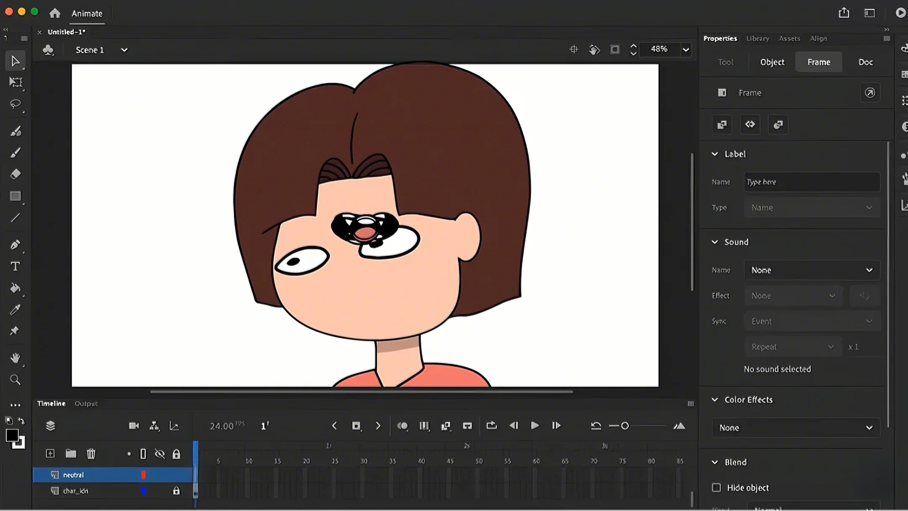Select the Eyedropper tool
Image resolution: width=908 pixels, height=511 pixels.
[x=16, y=310]
